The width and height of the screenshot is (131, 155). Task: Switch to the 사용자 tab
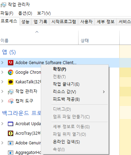[x=86, y=22]
